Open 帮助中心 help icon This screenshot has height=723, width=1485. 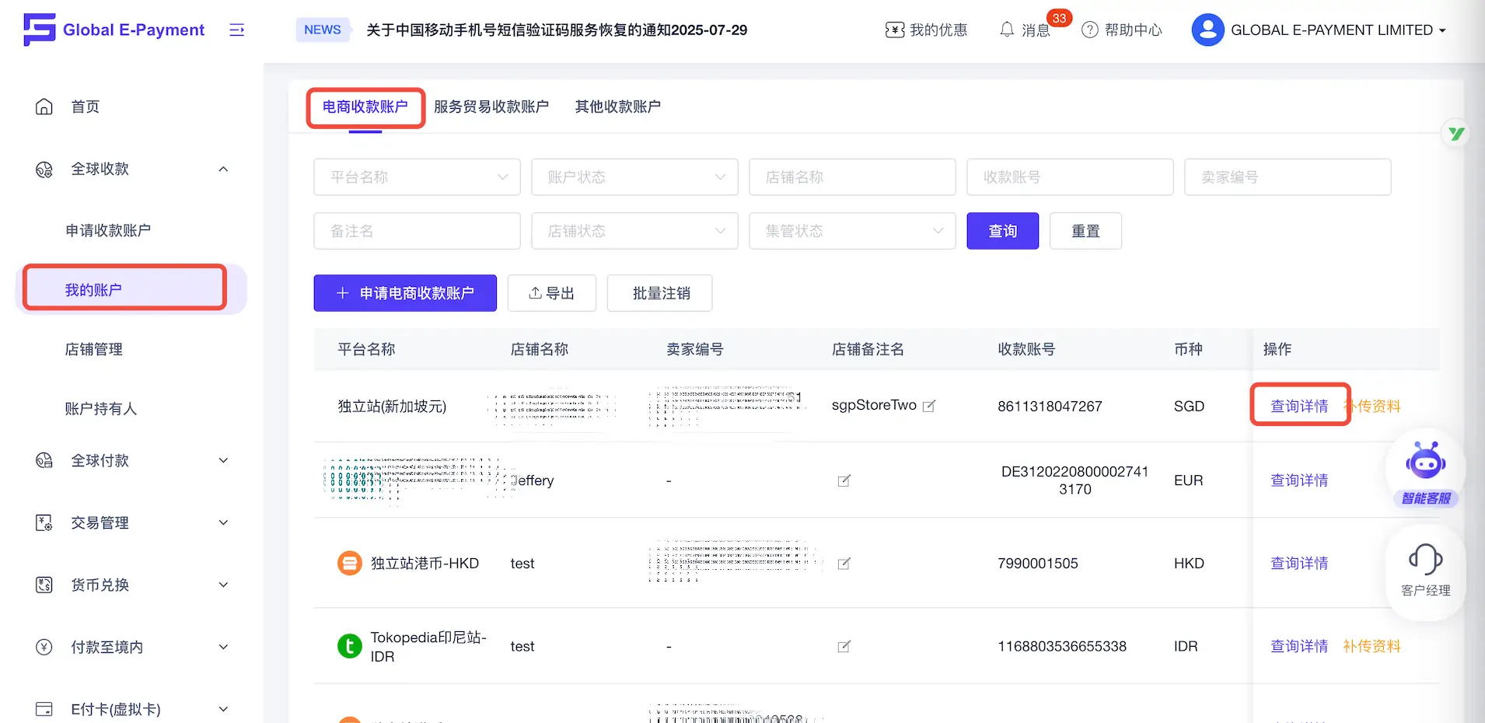click(x=1090, y=30)
